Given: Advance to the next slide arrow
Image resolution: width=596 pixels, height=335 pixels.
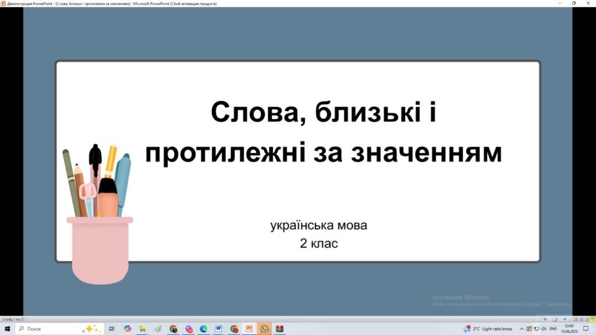Looking at the screenshot, I should [x=565, y=319].
